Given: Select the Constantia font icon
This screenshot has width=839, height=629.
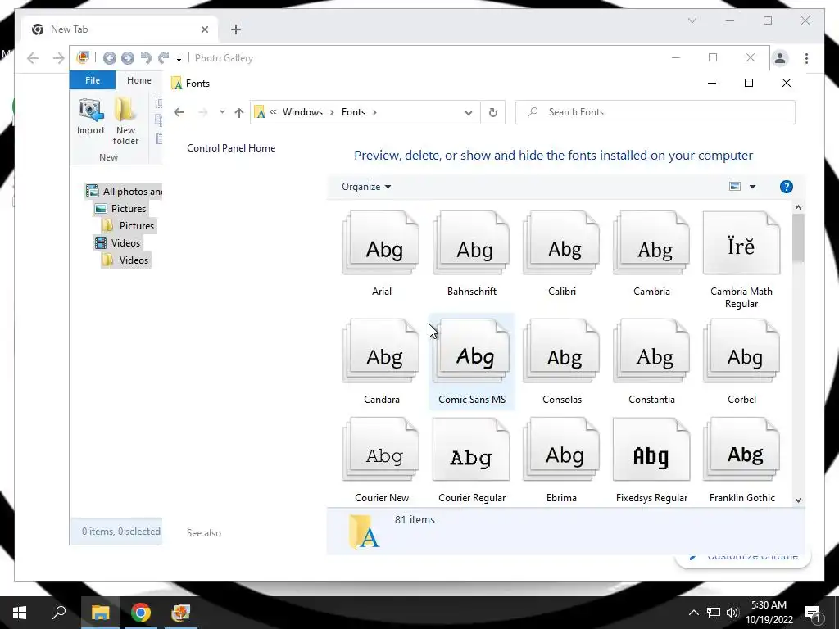Looking at the screenshot, I should (651, 351).
